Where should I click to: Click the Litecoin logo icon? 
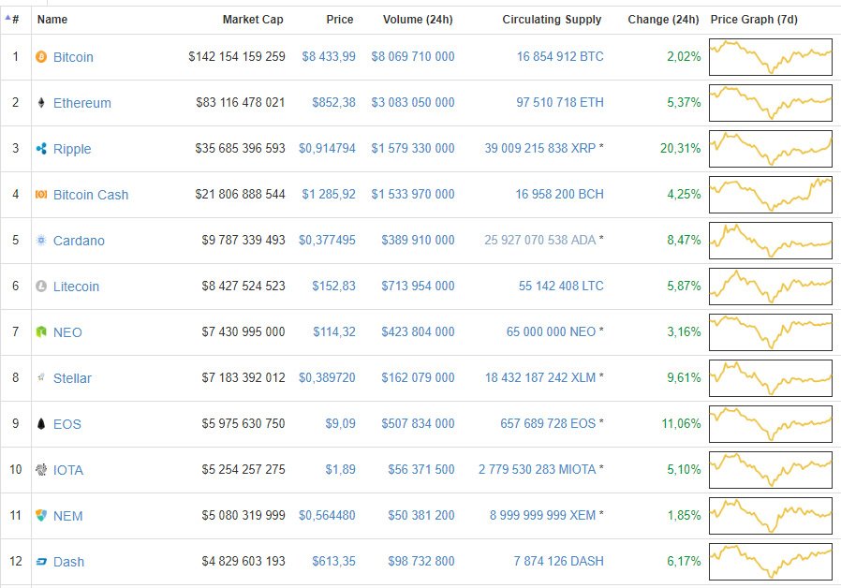point(41,287)
